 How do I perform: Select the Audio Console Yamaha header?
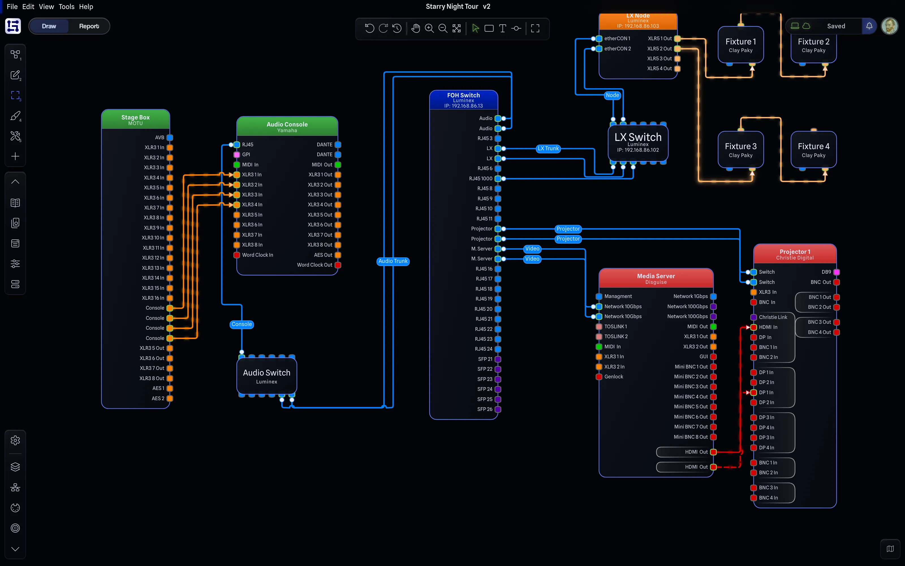point(287,127)
